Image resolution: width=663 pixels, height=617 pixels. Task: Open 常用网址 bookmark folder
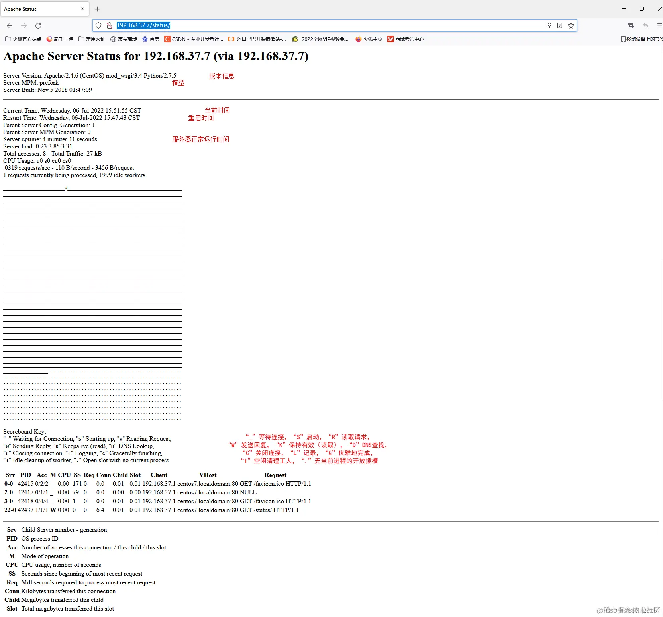[x=92, y=39]
